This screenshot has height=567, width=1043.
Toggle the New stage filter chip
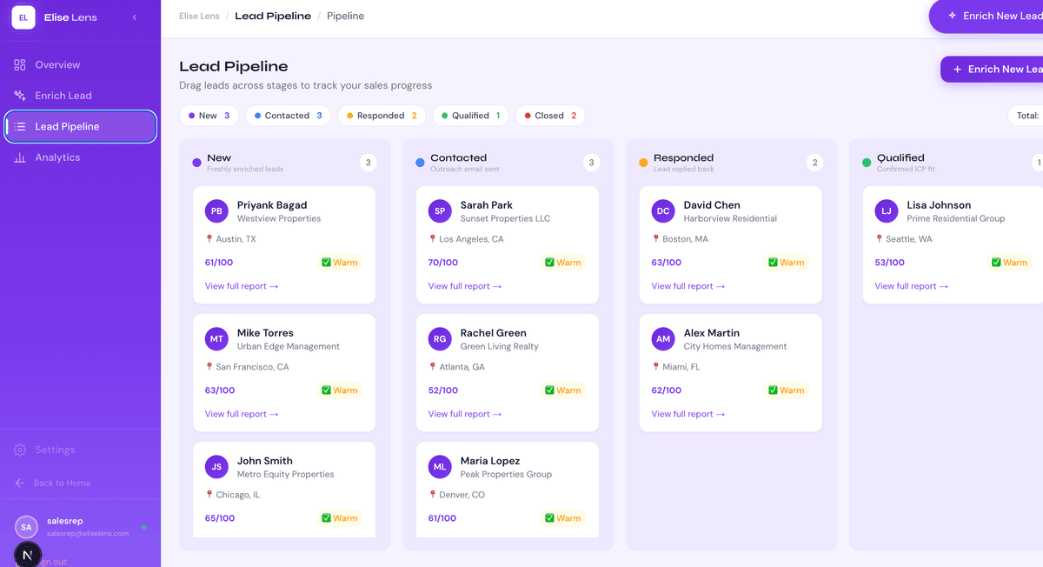(209, 116)
